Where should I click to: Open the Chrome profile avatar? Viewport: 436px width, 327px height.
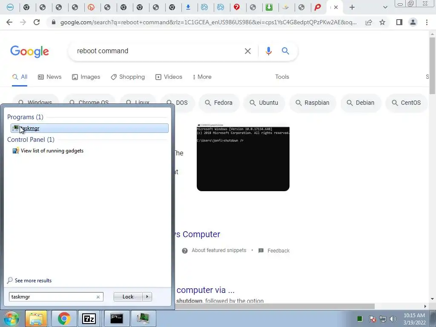[413, 22]
